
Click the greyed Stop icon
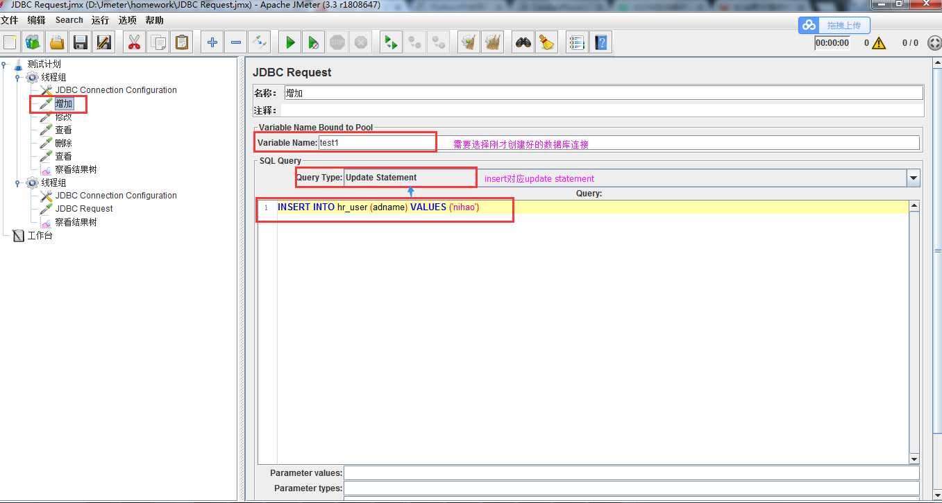tap(337, 42)
